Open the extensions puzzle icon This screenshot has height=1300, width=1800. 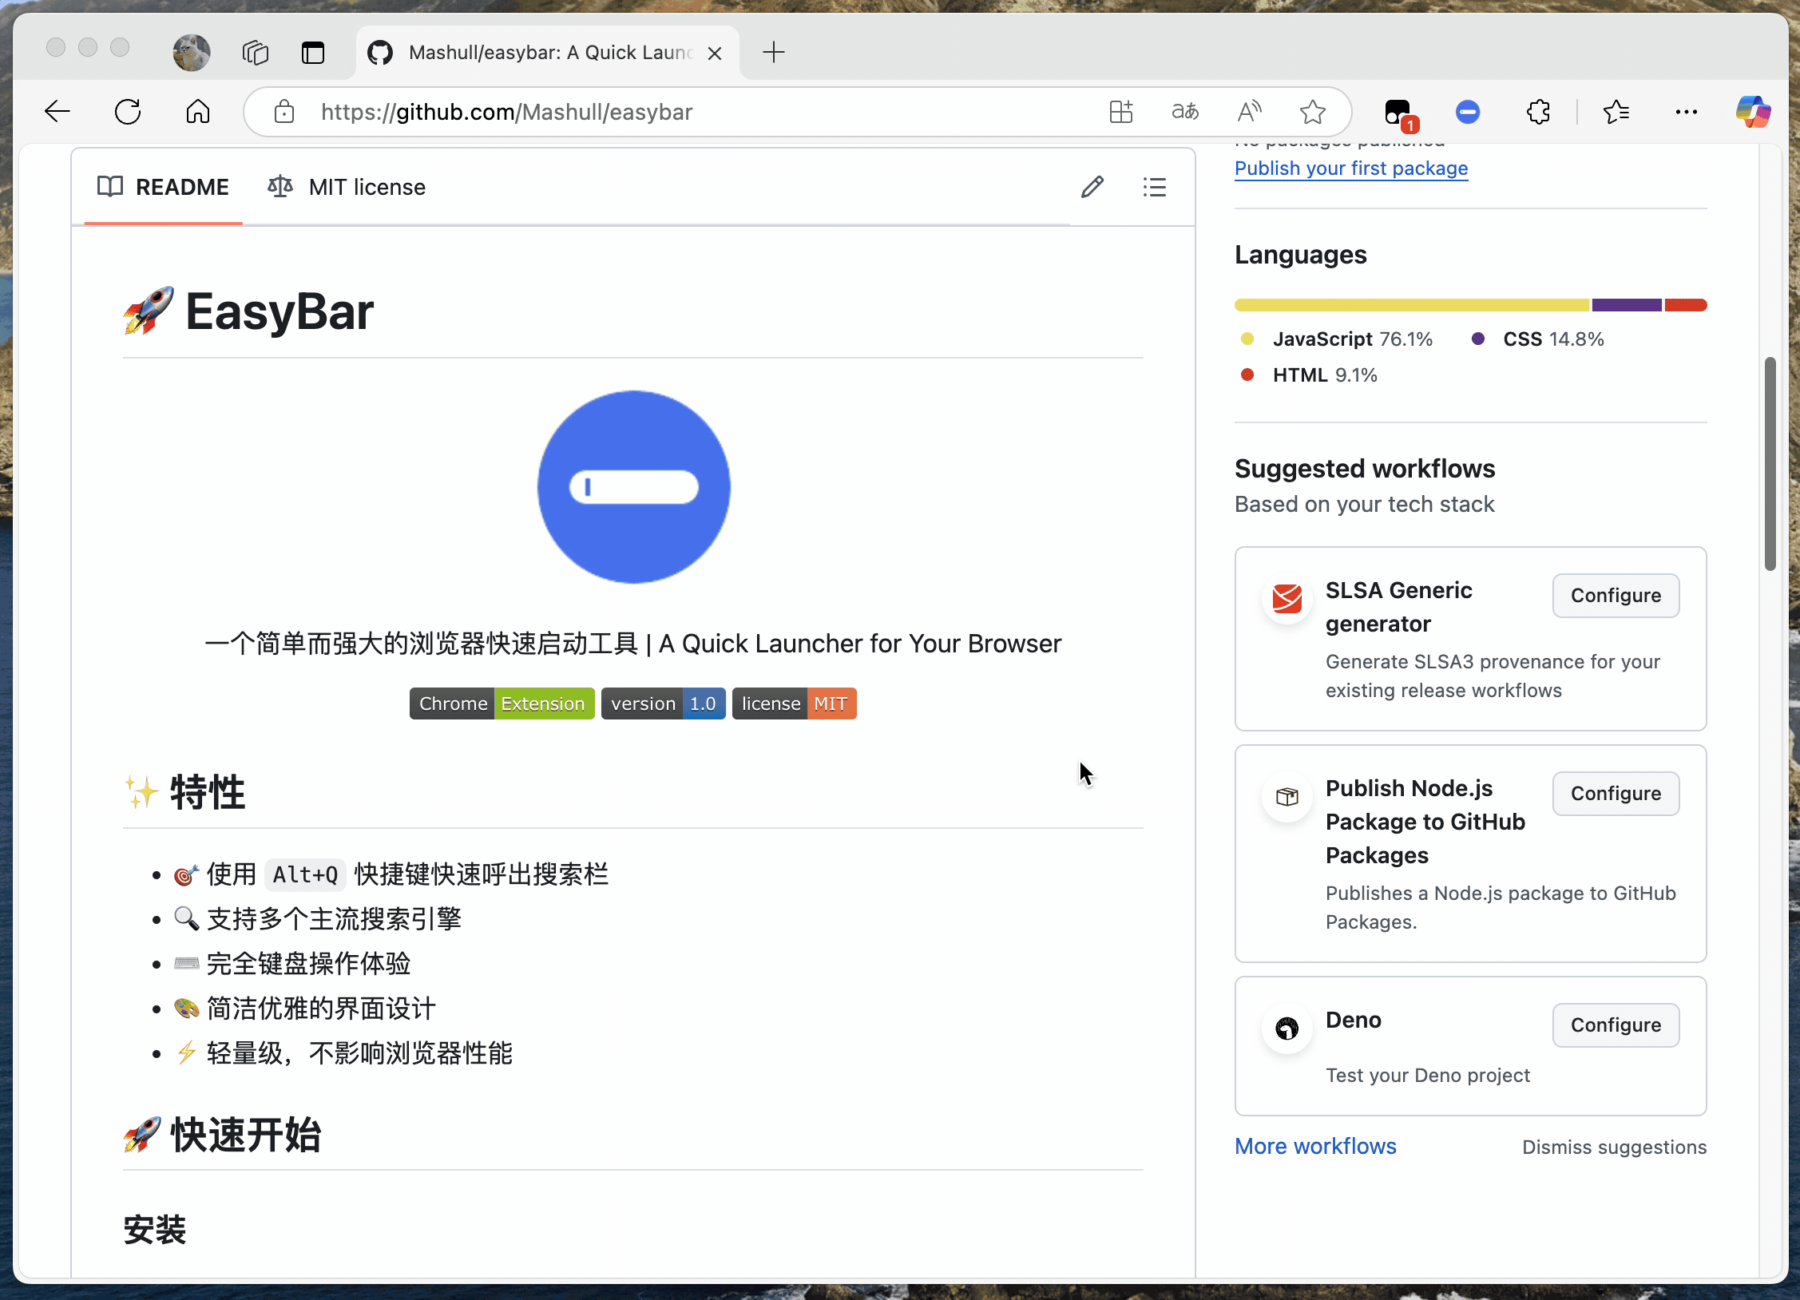1538,112
